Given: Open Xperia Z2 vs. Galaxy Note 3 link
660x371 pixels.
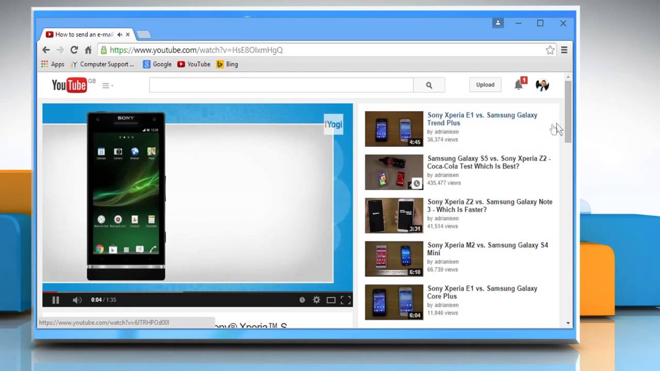Looking at the screenshot, I should click(x=490, y=206).
